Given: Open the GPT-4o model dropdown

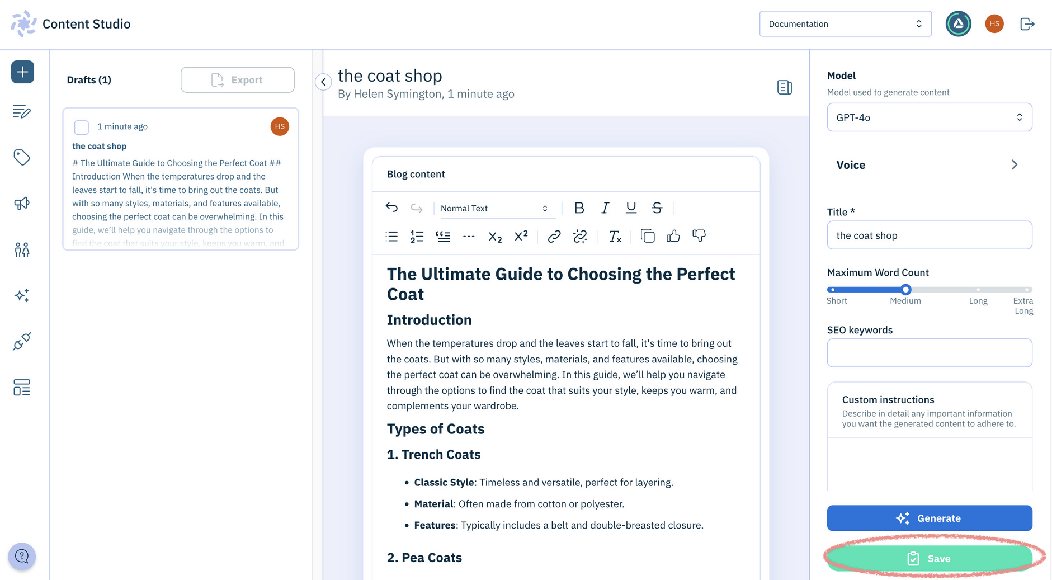Looking at the screenshot, I should click(929, 117).
